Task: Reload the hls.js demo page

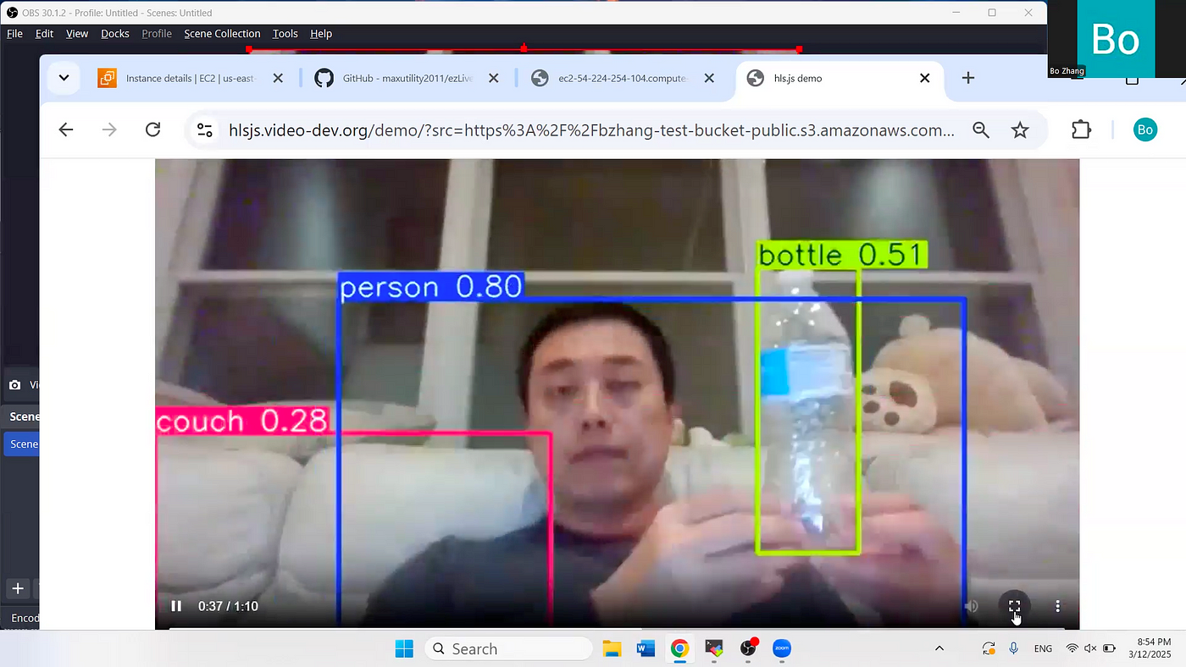Action: point(152,130)
